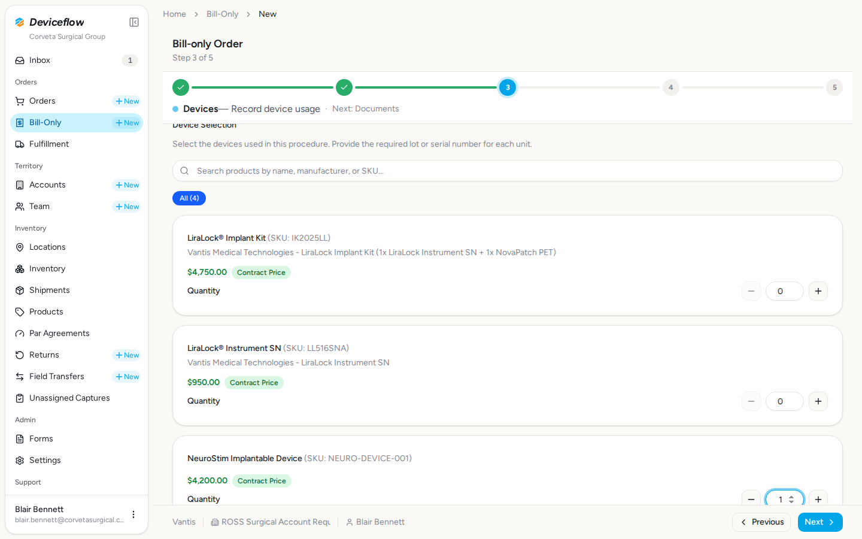
Task: Decrease LiraLock Implant Kit quantity
Action: click(x=751, y=291)
